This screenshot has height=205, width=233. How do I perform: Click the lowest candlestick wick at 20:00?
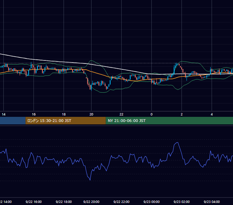pyautogui.click(x=91, y=89)
